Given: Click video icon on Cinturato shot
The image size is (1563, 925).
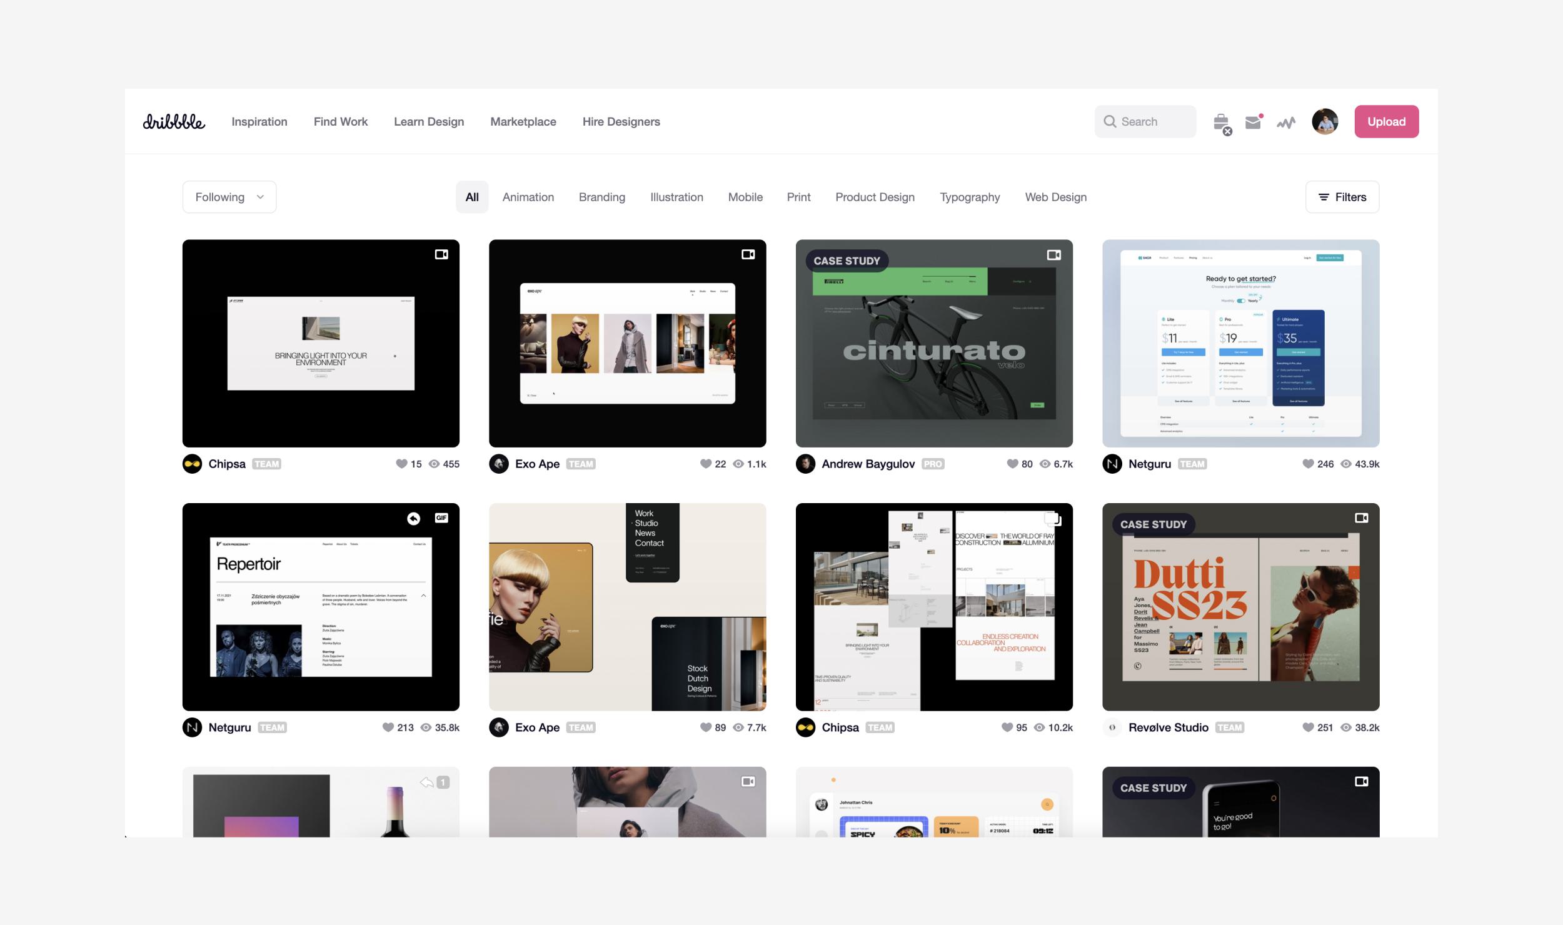Looking at the screenshot, I should pos(1054,255).
